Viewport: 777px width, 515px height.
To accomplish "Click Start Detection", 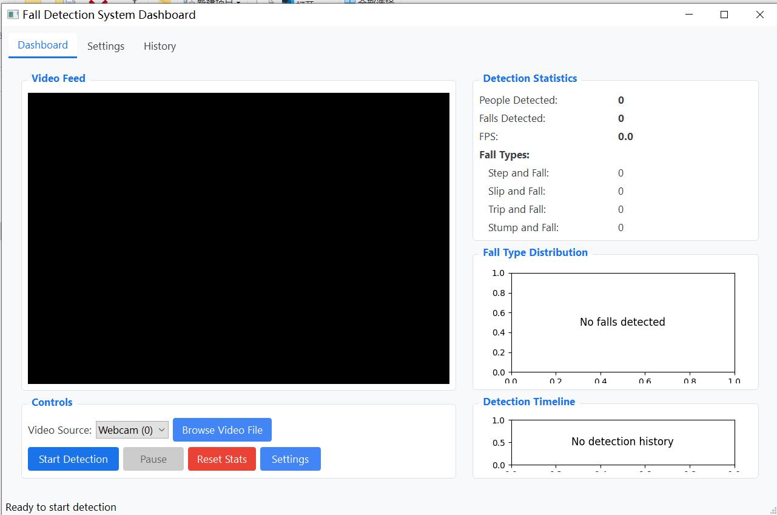I will pos(73,459).
